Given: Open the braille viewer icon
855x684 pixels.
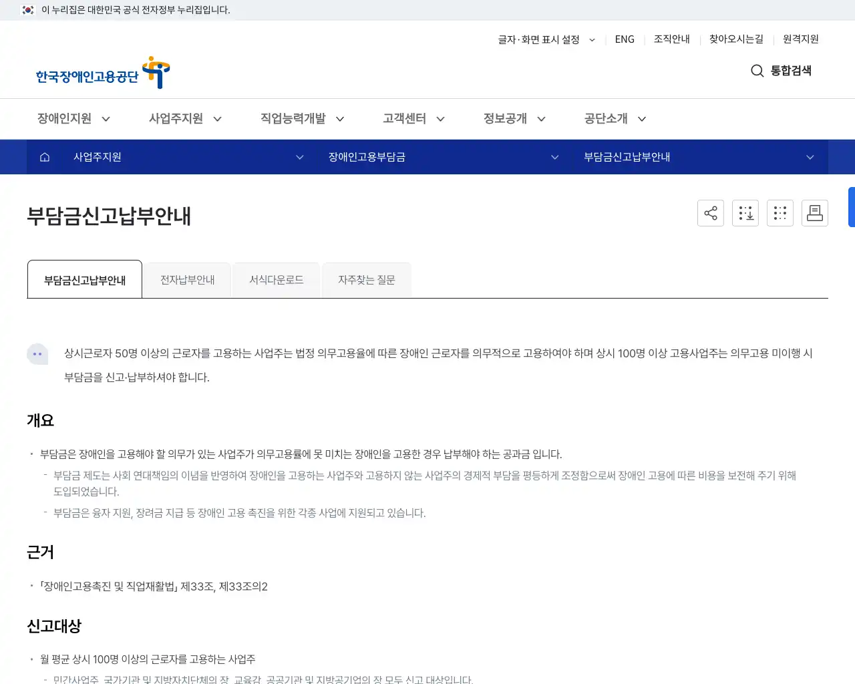Looking at the screenshot, I should click(780, 213).
